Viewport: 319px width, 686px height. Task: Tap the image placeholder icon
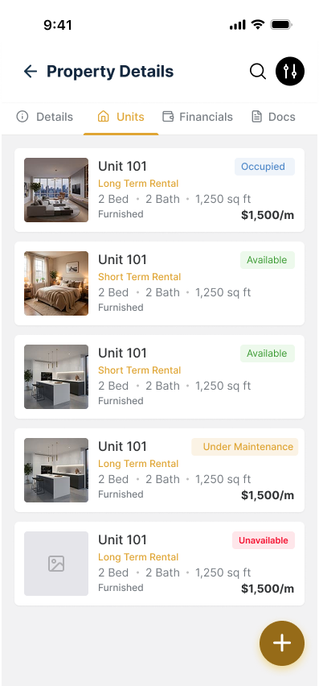coord(56,564)
